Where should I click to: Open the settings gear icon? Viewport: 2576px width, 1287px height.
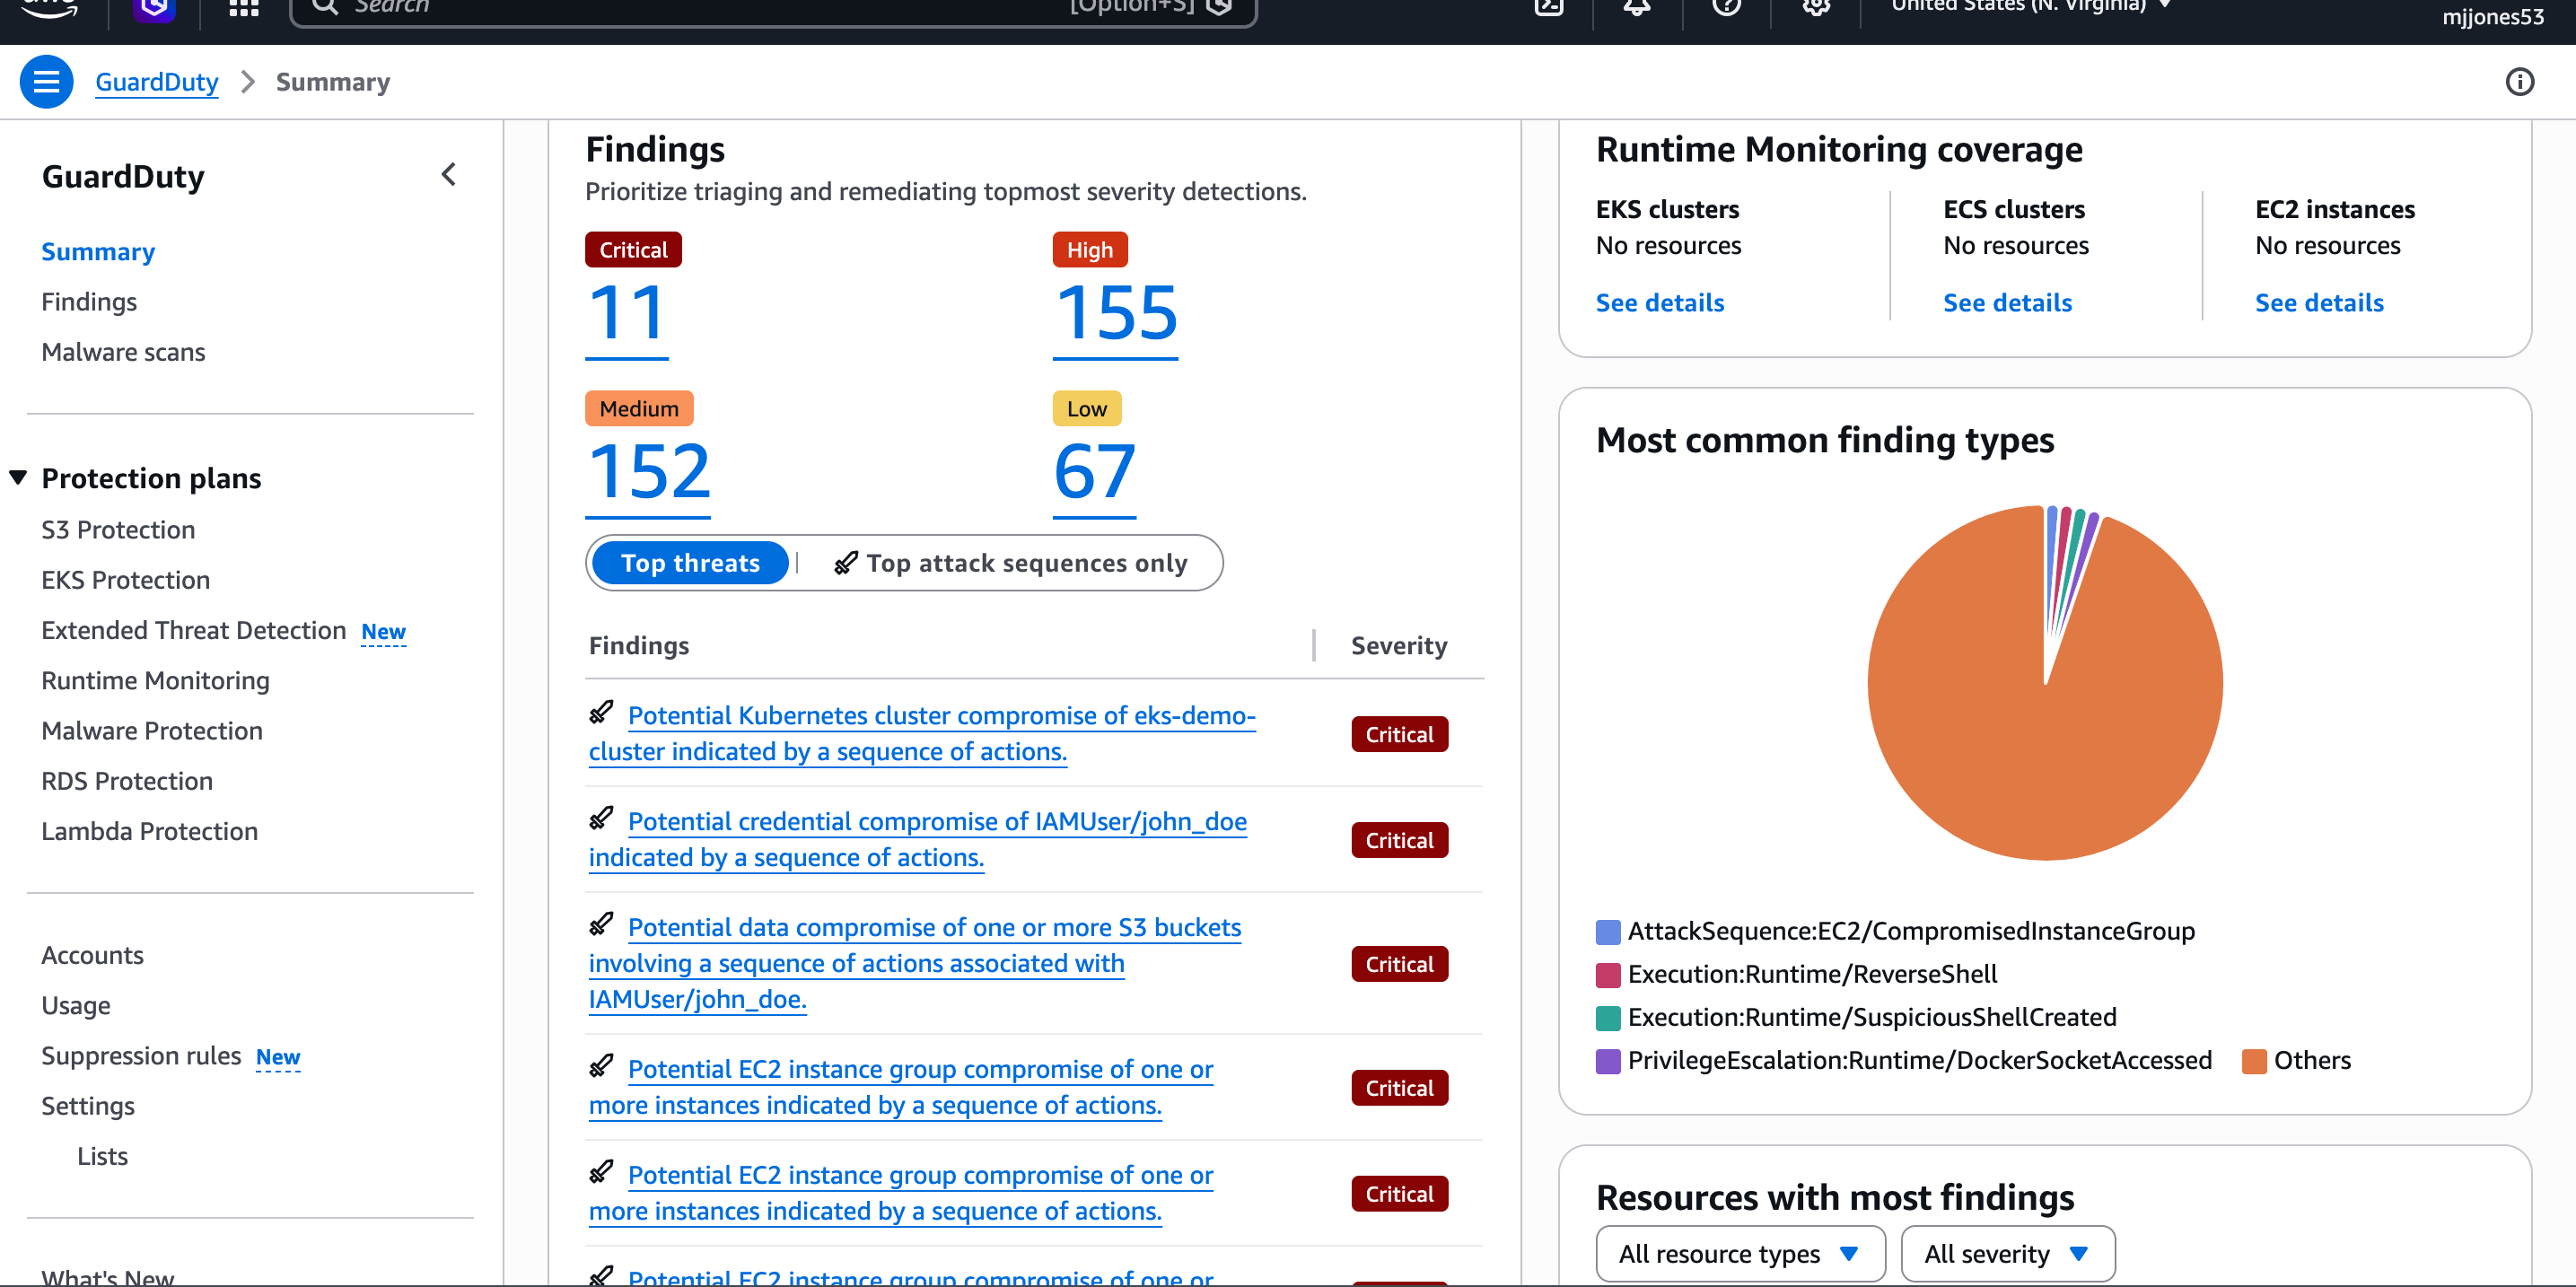pyautogui.click(x=1816, y=8)
